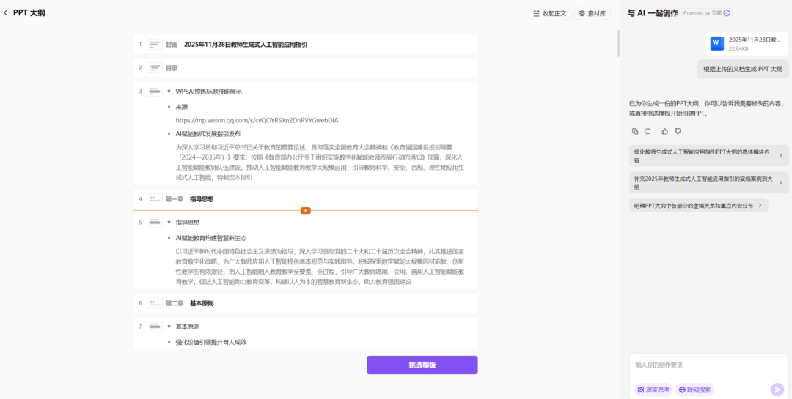Click the 输入你的创作要求 input field
The height and width of the screenshot is (399, 792).
(x=708, y=365)
